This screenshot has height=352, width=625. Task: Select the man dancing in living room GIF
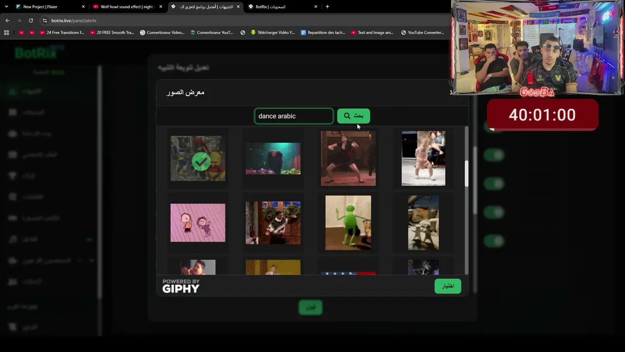click(x=273, y=223)
